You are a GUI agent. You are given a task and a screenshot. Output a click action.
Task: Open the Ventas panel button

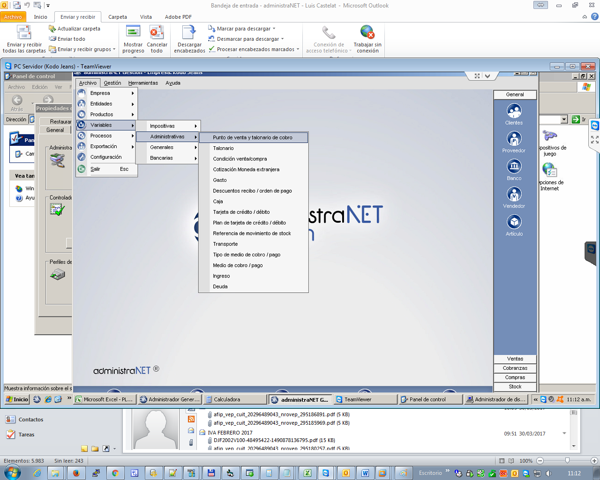(515, 359)
